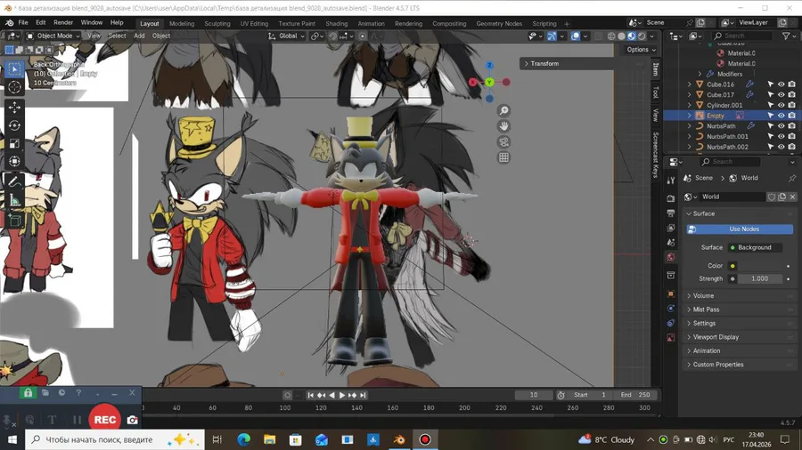
Task: Jump to the timeline start frame
Action: pyautogui.click(x=310, y=396)
